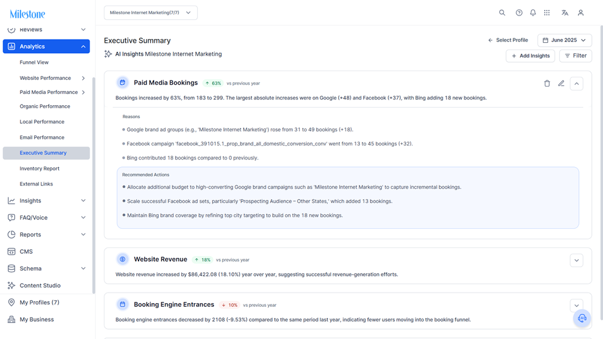Open the Milestone Internet Marketing profile dropdown

151,13
